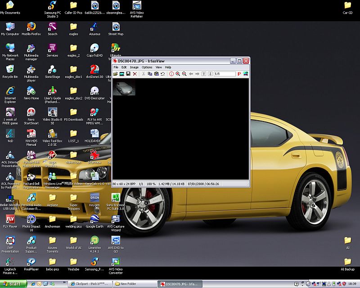Click the Image Information icon
The width and height of the screenshot is (360, 288).
click(171, 74)
